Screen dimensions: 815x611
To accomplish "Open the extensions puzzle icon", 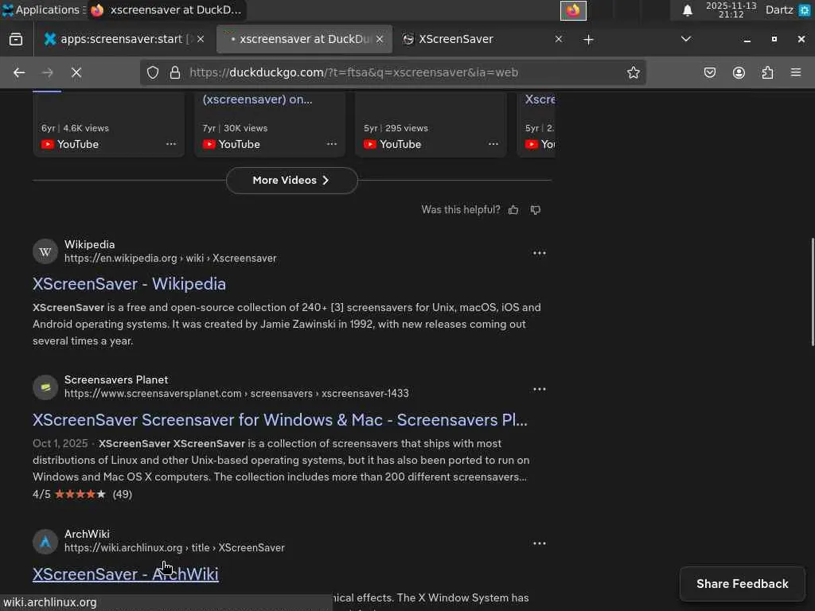I will (x=767, y=72).
